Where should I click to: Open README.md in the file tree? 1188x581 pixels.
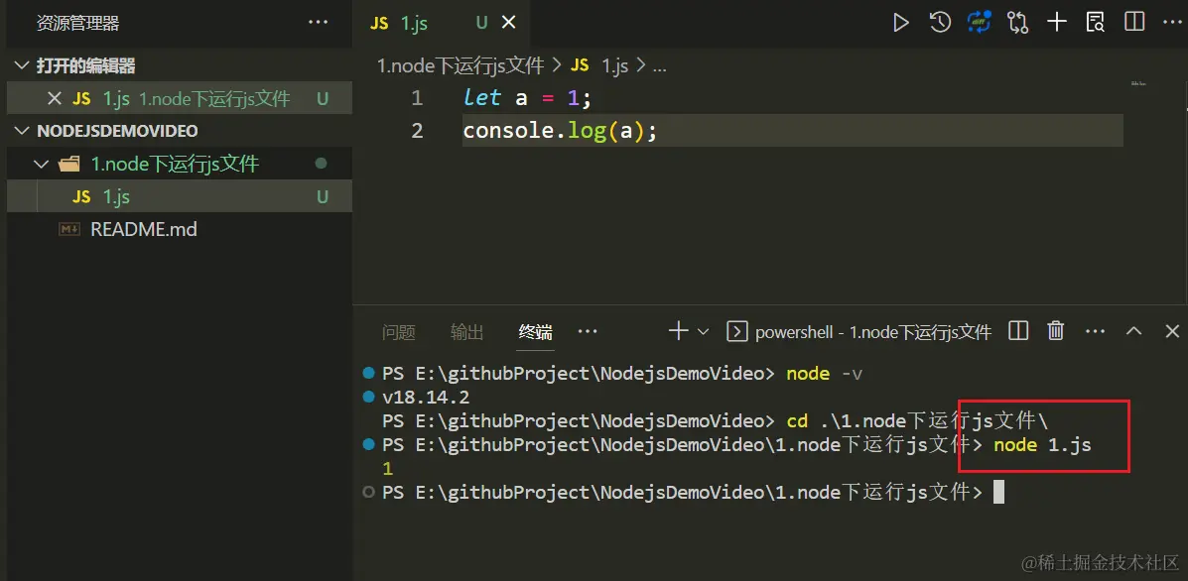click(180, 229)
